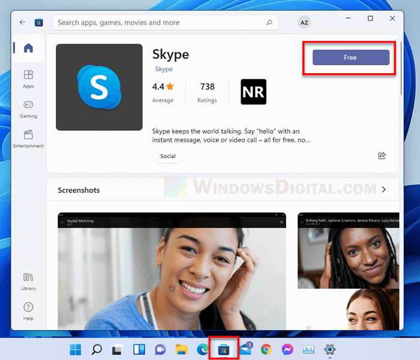
Task: Open the Skype publisher link
Action: [164, 69]
